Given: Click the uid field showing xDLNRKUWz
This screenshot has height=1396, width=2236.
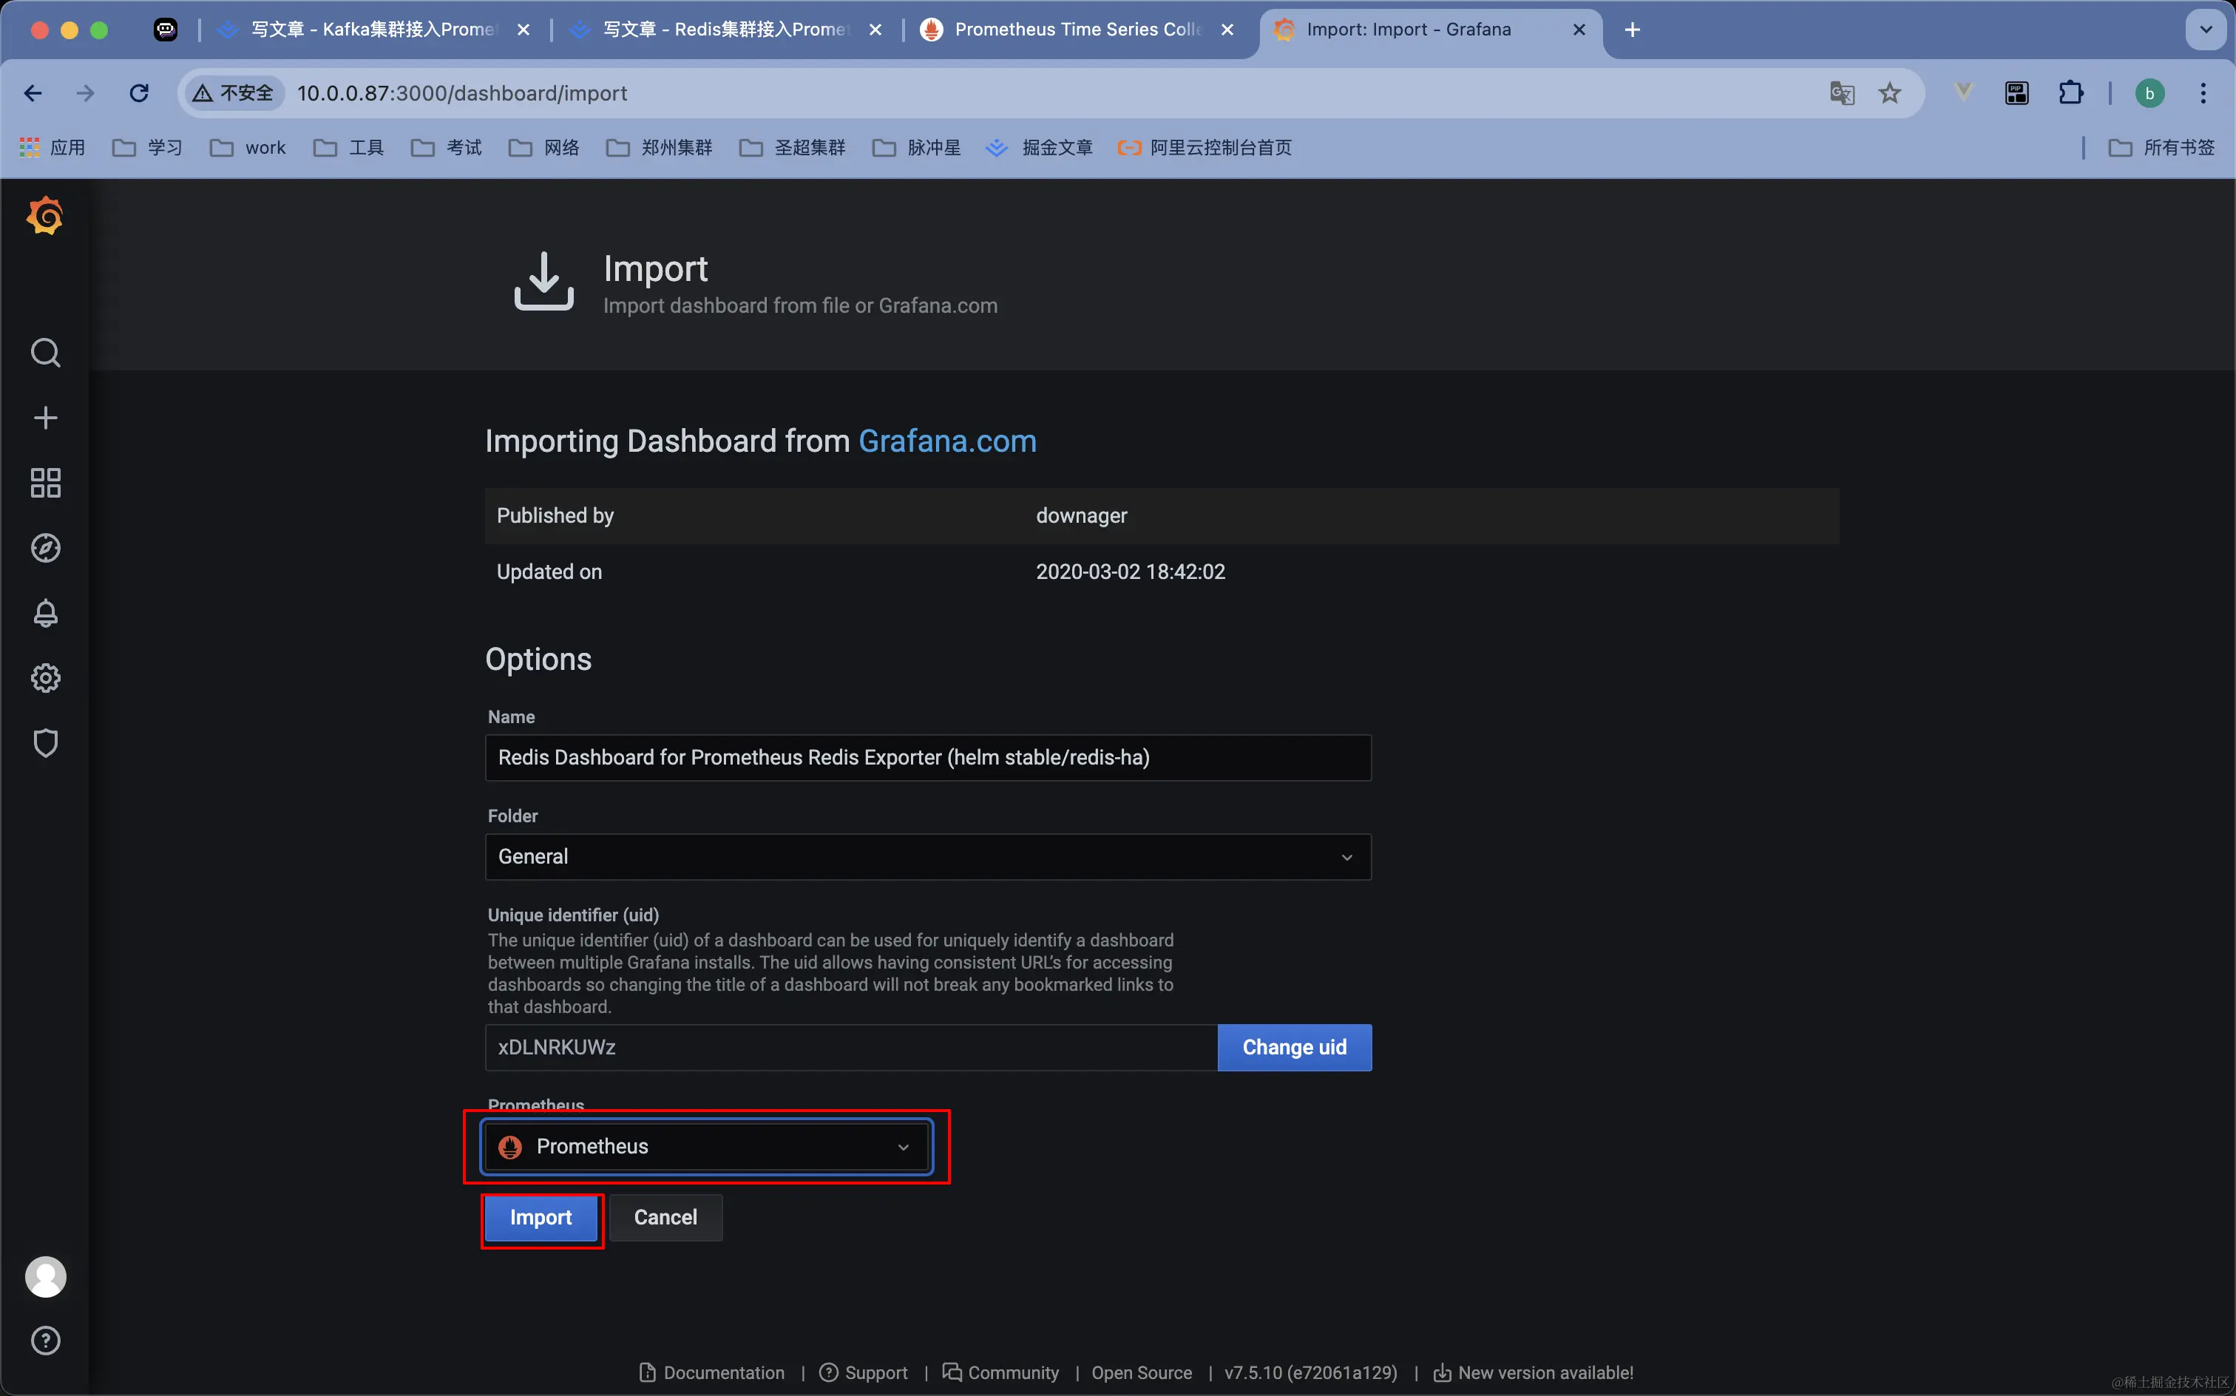Looking at the screenshot, I should pyautogui.click(x=850, y=1048).
